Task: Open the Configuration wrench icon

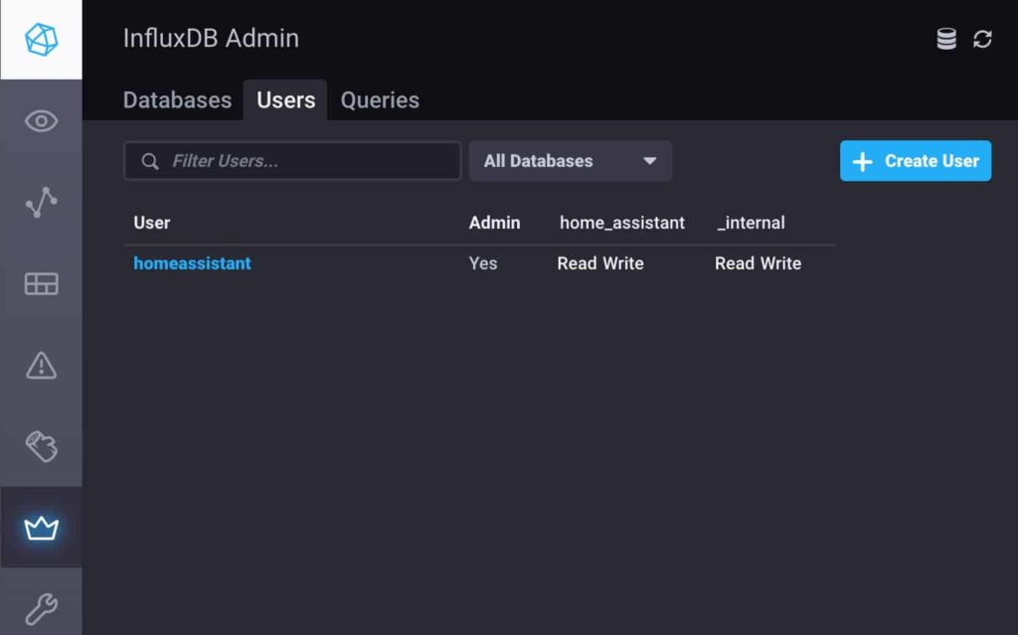Action: (x=41, y=608)
